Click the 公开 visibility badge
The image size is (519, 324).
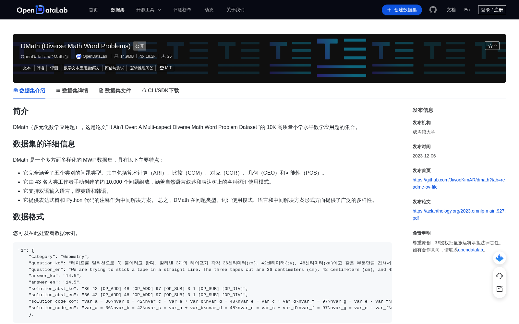(140, 46)
